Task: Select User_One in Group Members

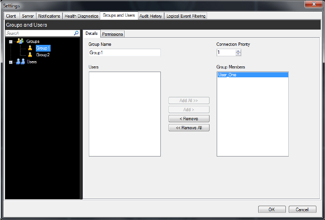Action: [x=252, y=75]
